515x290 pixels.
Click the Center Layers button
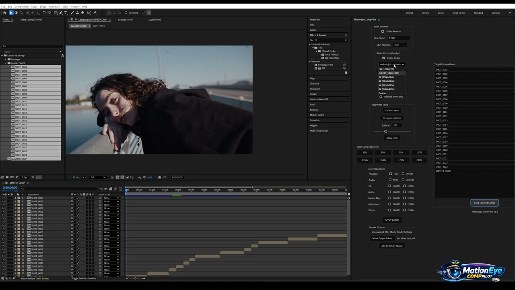coord(392,110)
